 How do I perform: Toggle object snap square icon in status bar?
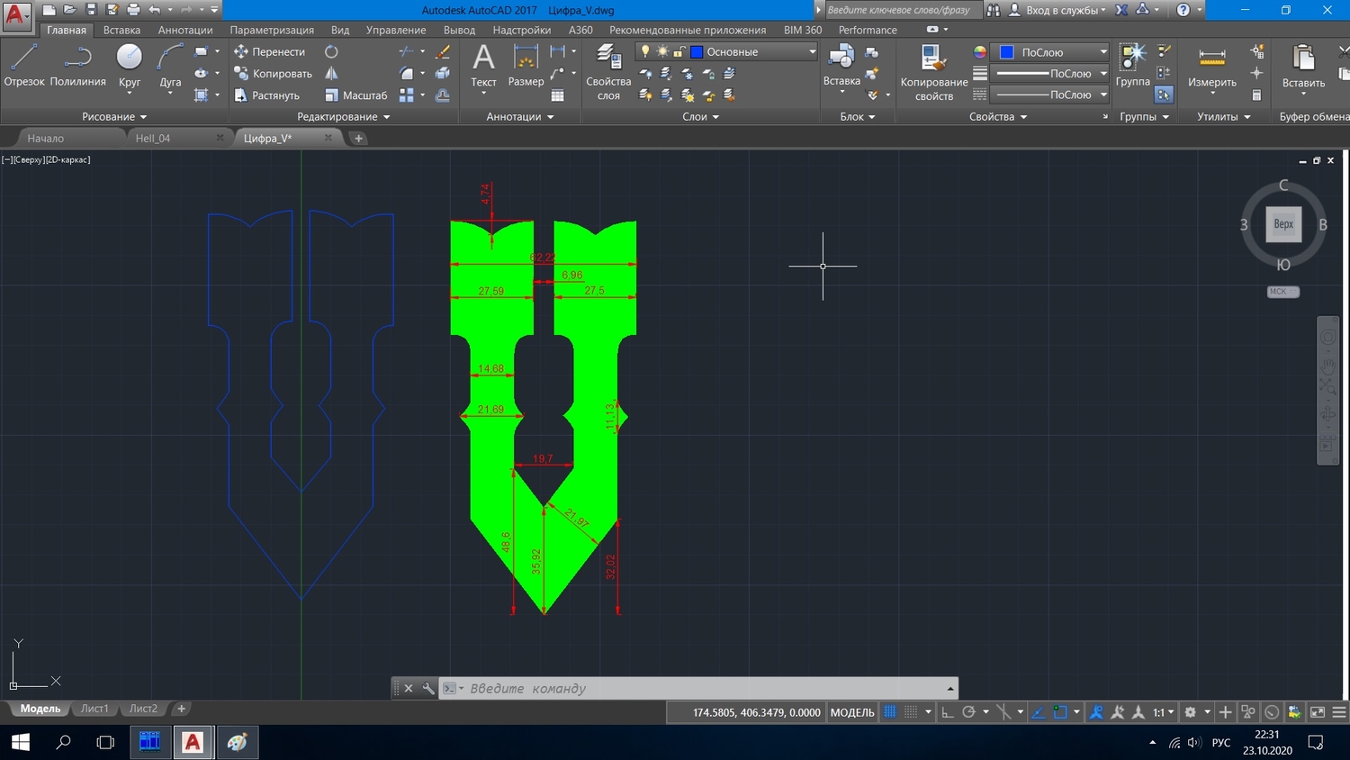[1060, 712]
